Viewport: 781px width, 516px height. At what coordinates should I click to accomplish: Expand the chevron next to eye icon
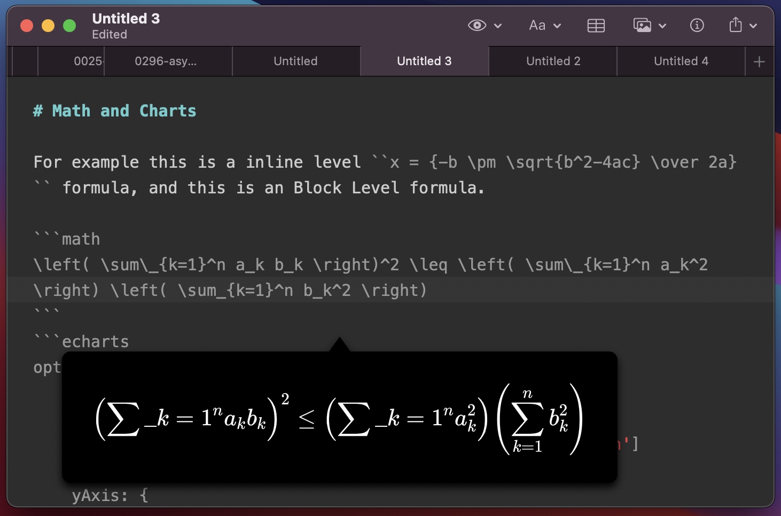coord(498,26)
